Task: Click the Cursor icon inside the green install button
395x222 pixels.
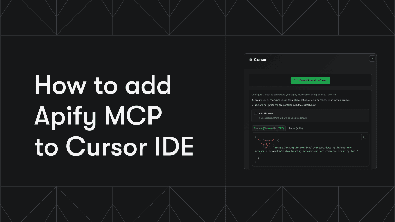Action: (x=295, y=80)
